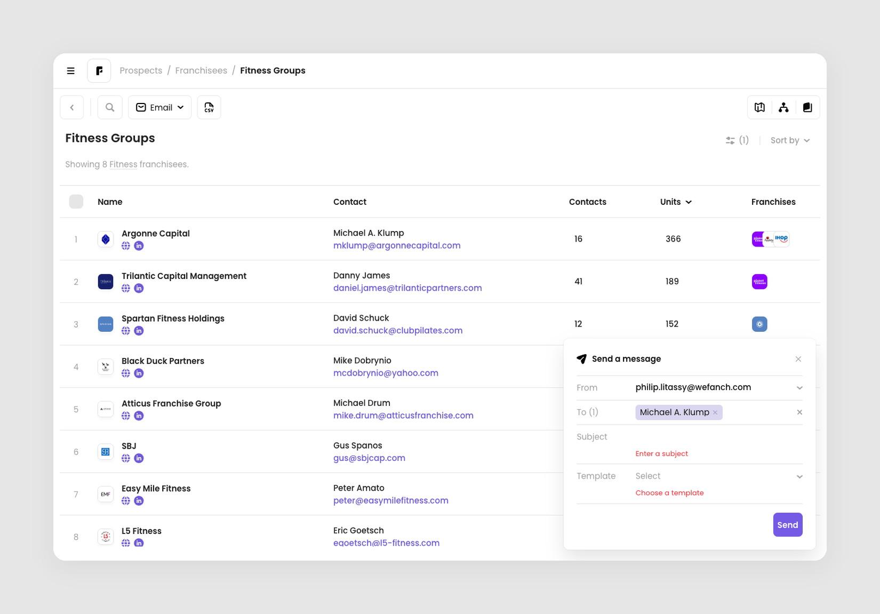Screen dimensions: 880x614
Task: Go back using the left chevron button
Action: tap(72, 107)
